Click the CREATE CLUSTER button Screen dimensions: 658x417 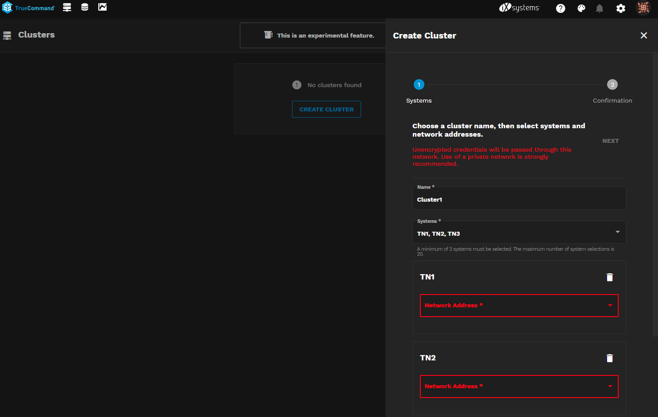(x=326, y=109)
